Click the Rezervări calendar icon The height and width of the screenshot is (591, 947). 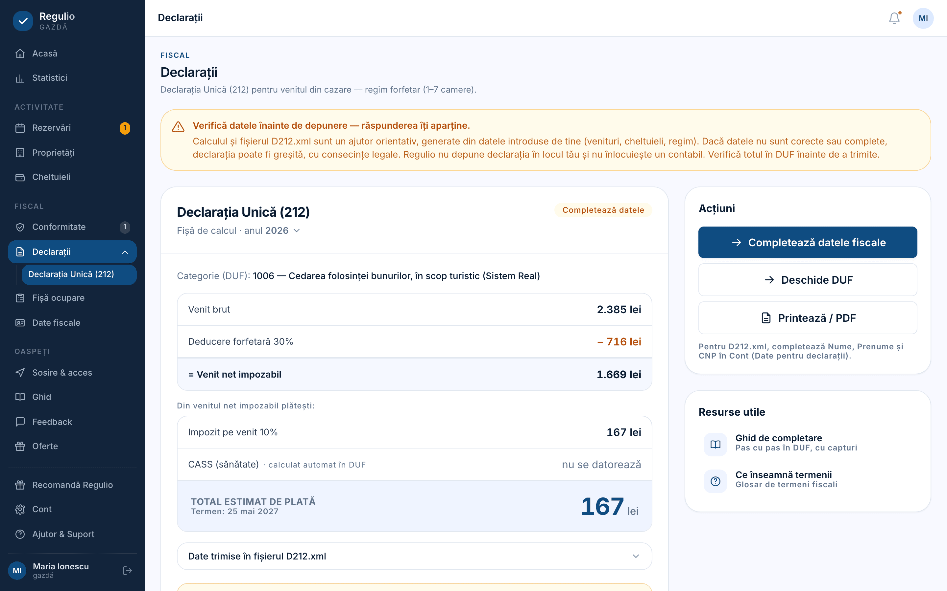point(20,128)
